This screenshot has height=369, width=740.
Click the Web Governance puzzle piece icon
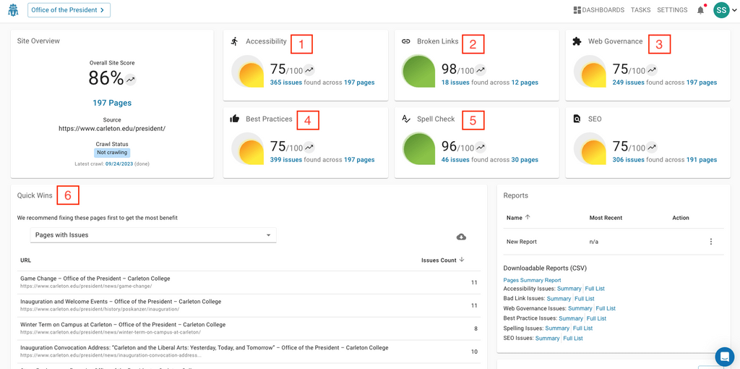coord(577,41)
